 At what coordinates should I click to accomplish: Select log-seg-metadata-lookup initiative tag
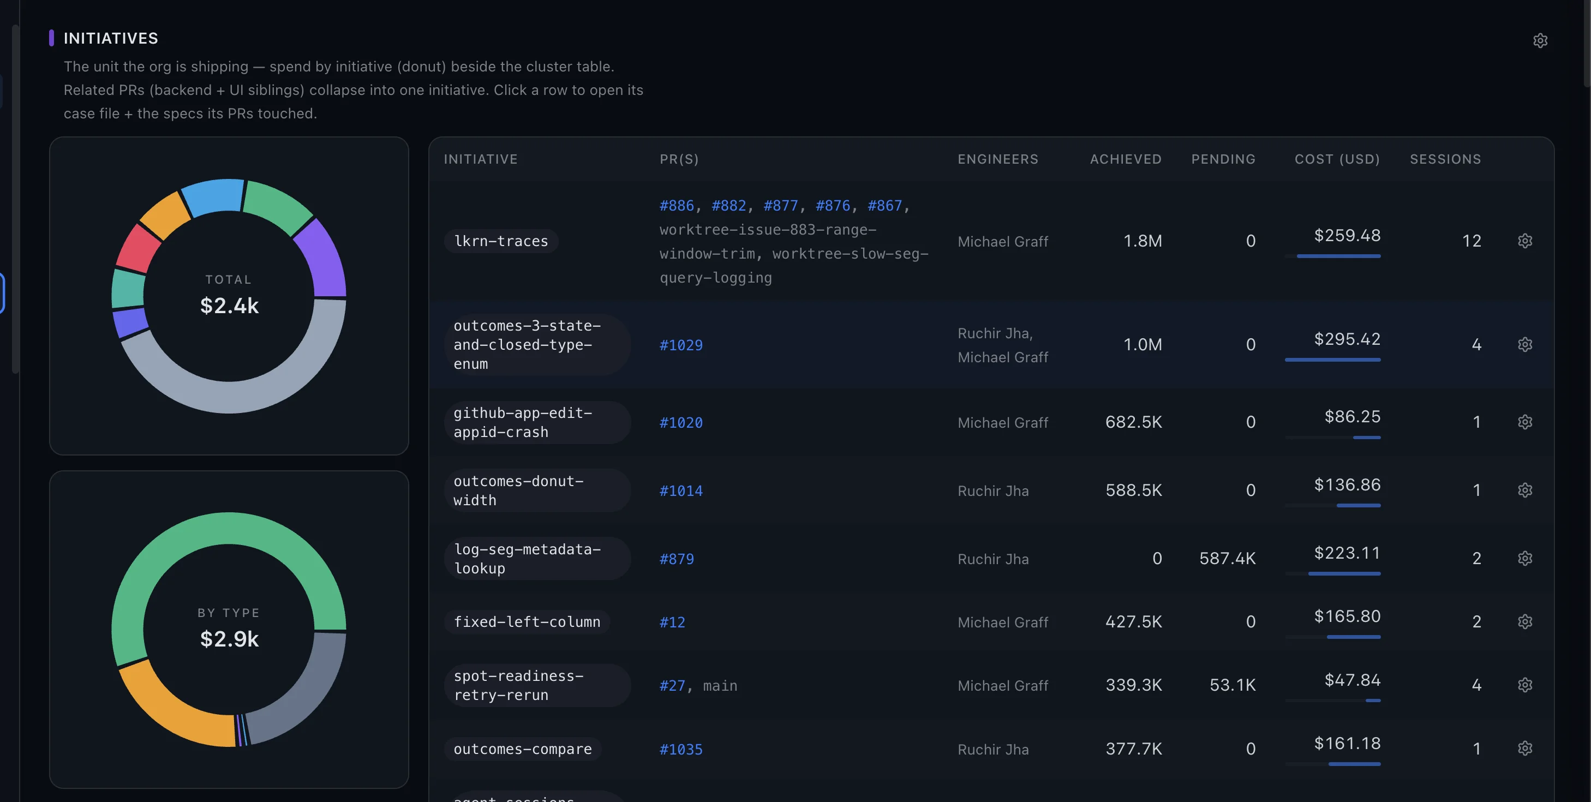point(537,558)
